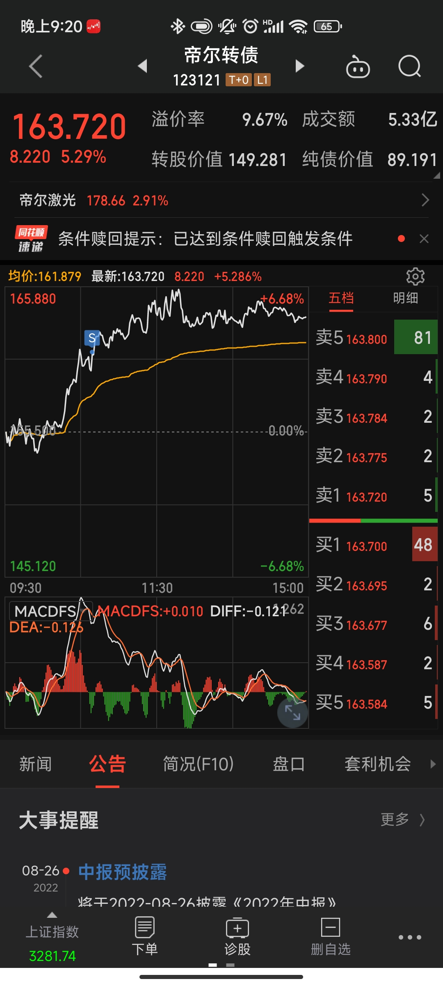Open chart settings gear

coord(415,276)
